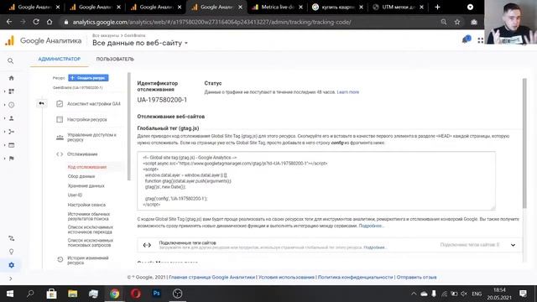The height and width of the screenshot is (302, 537).
Task: Open the Customization dashboard icon in sidebar
Action: (11, 91)
